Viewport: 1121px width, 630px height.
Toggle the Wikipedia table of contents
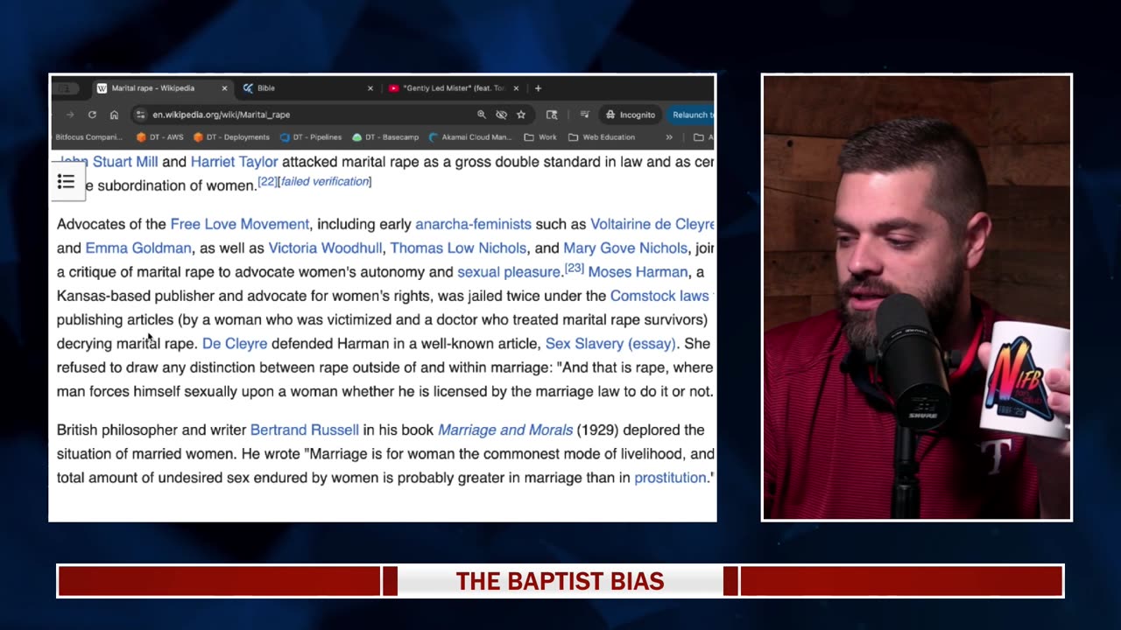click(x=66, y=182)
